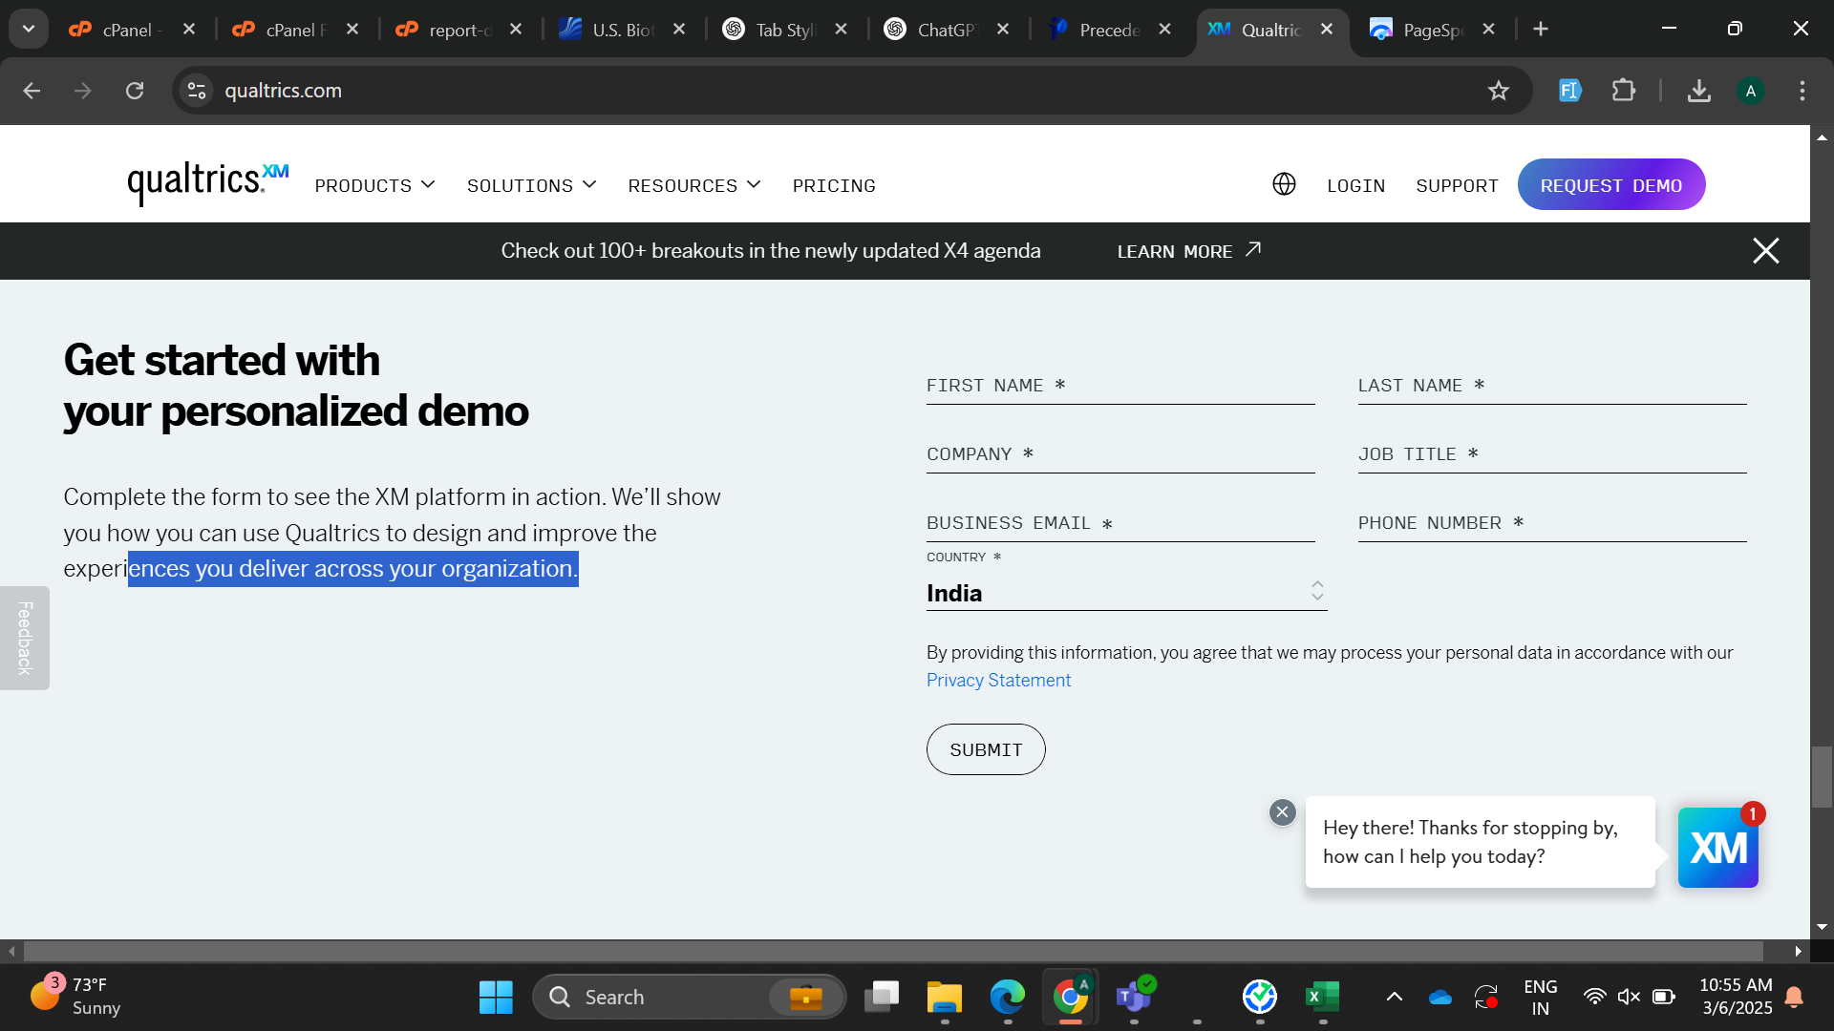Expand the SOLUTIONS menu
Viewport: 1834px width, 1031px height.
coord(531,185)
